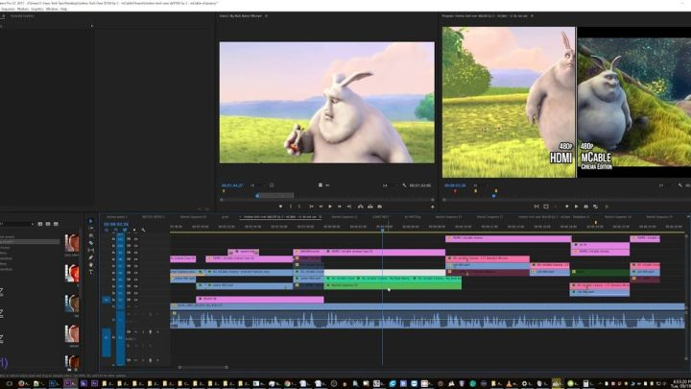Open the Program monitor wrench settings menu

point(680,185)
